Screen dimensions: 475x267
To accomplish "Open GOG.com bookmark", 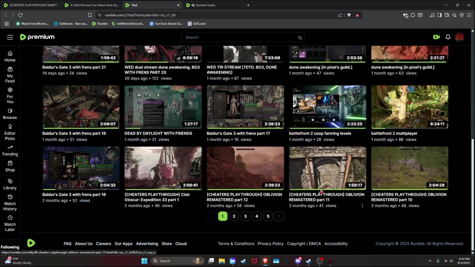I will (197, 24).
